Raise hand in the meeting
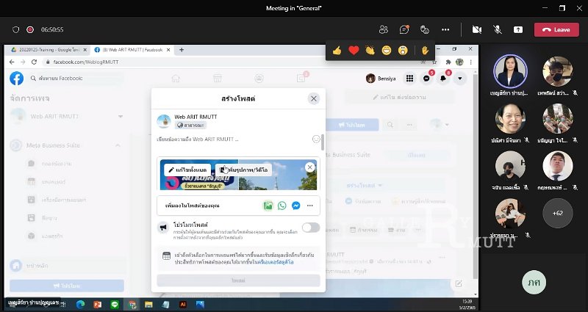Screen dimensions: 588x312 [424, 51]
